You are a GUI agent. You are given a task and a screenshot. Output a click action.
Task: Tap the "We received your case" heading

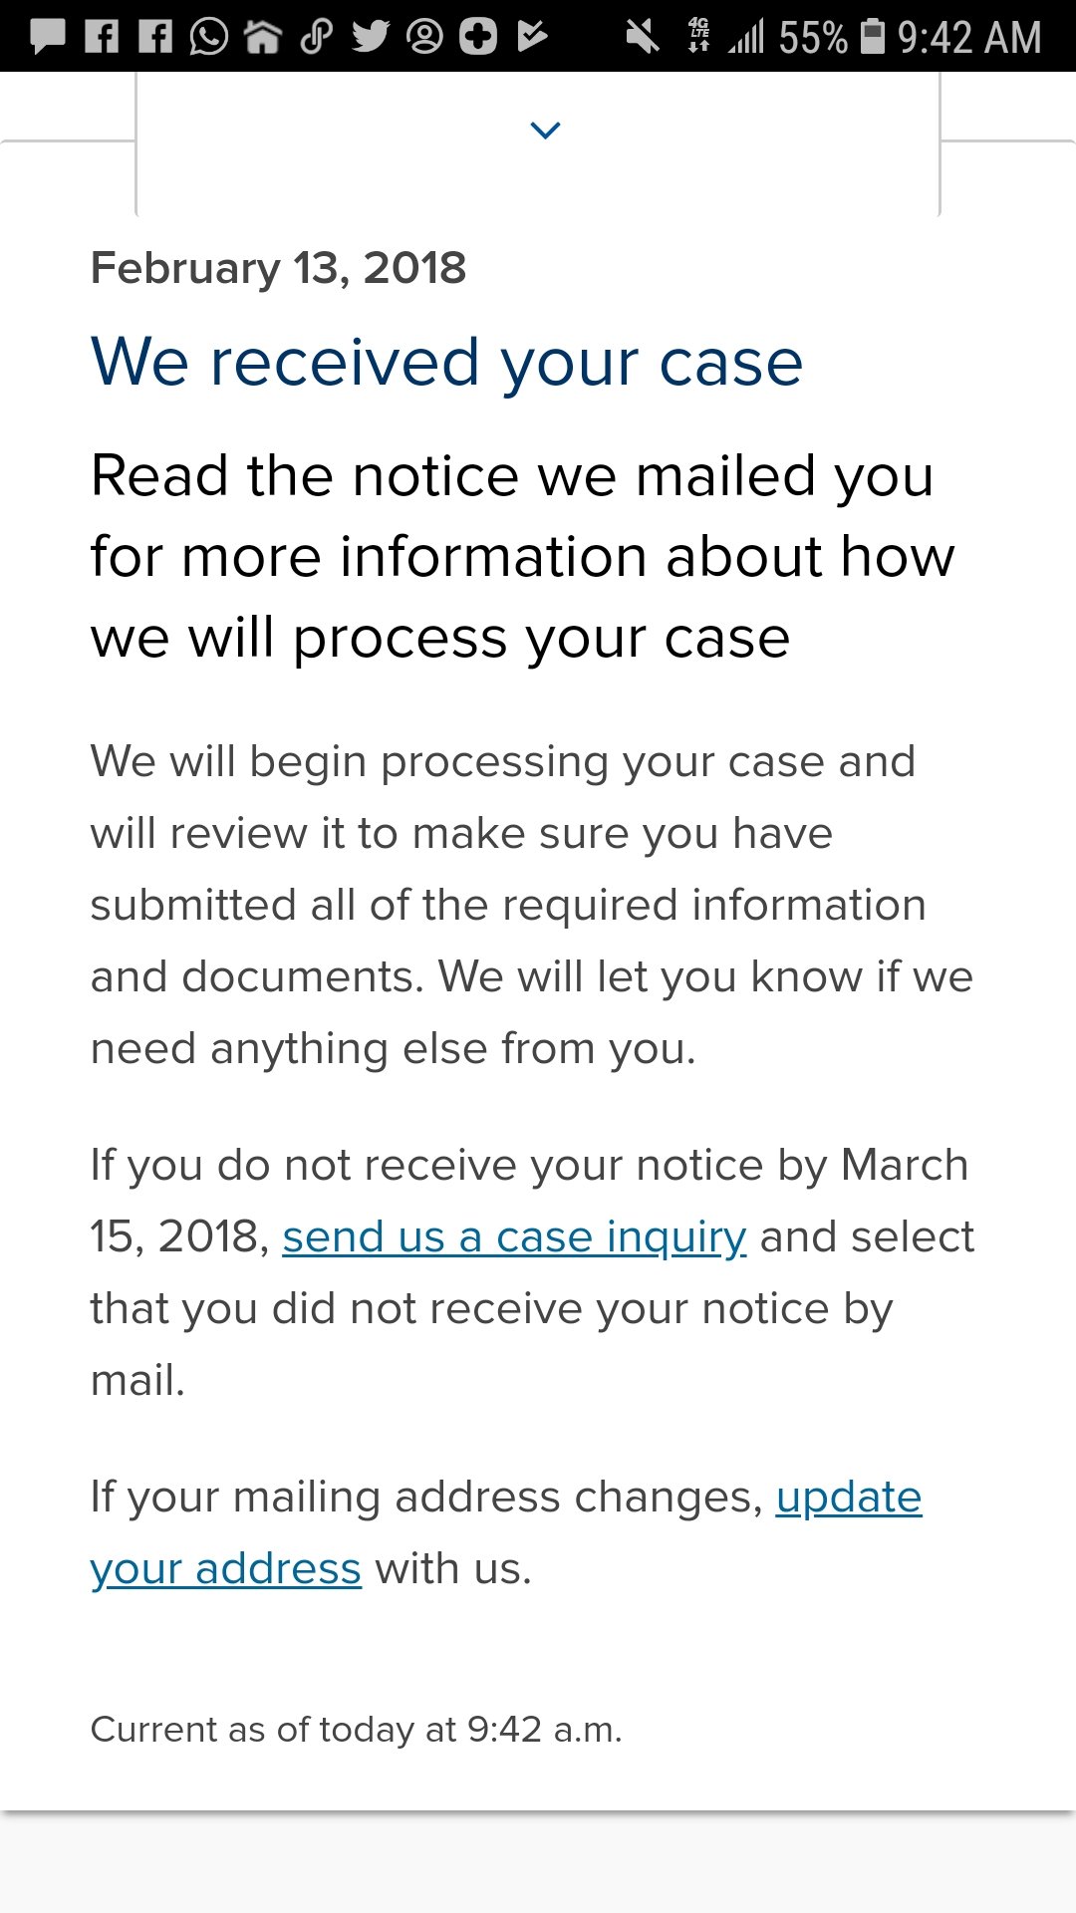point(446,361)
